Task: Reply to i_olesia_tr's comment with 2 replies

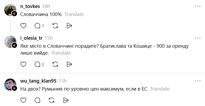Action: pos(39,64)
